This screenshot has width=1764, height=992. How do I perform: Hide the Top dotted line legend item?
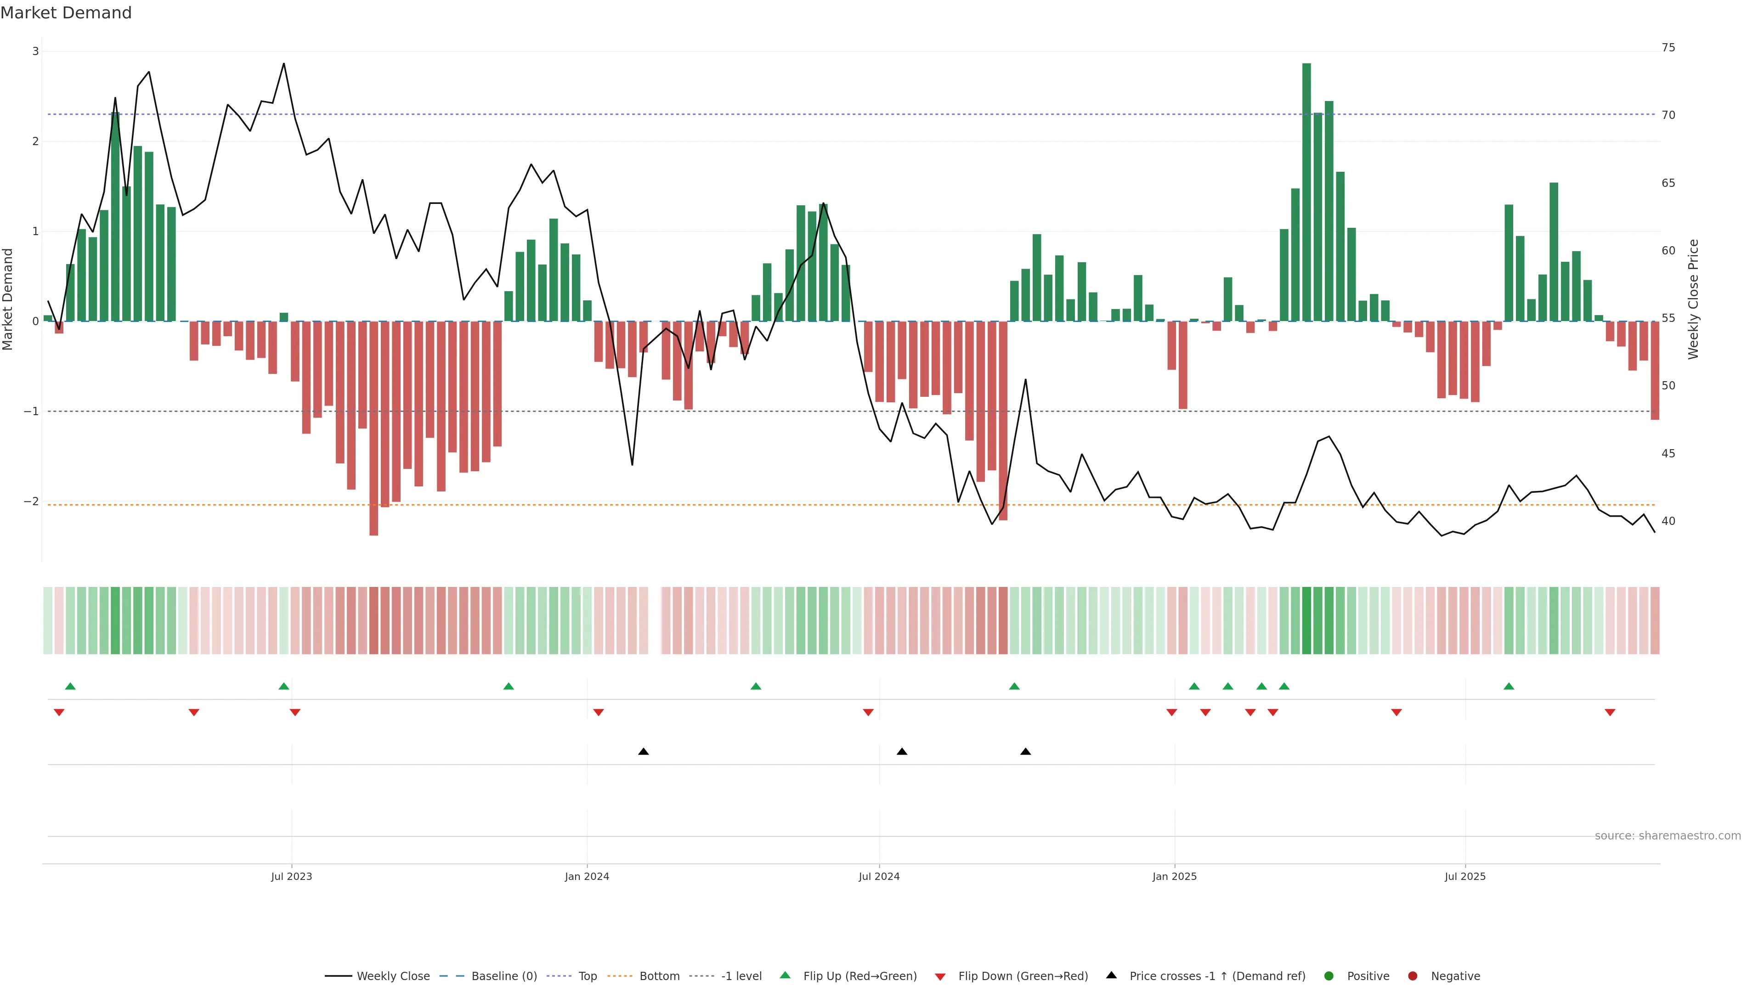pos(587,976)
